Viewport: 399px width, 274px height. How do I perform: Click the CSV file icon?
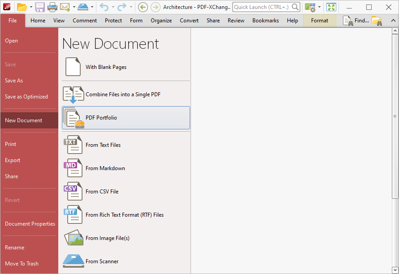[73, 191]
